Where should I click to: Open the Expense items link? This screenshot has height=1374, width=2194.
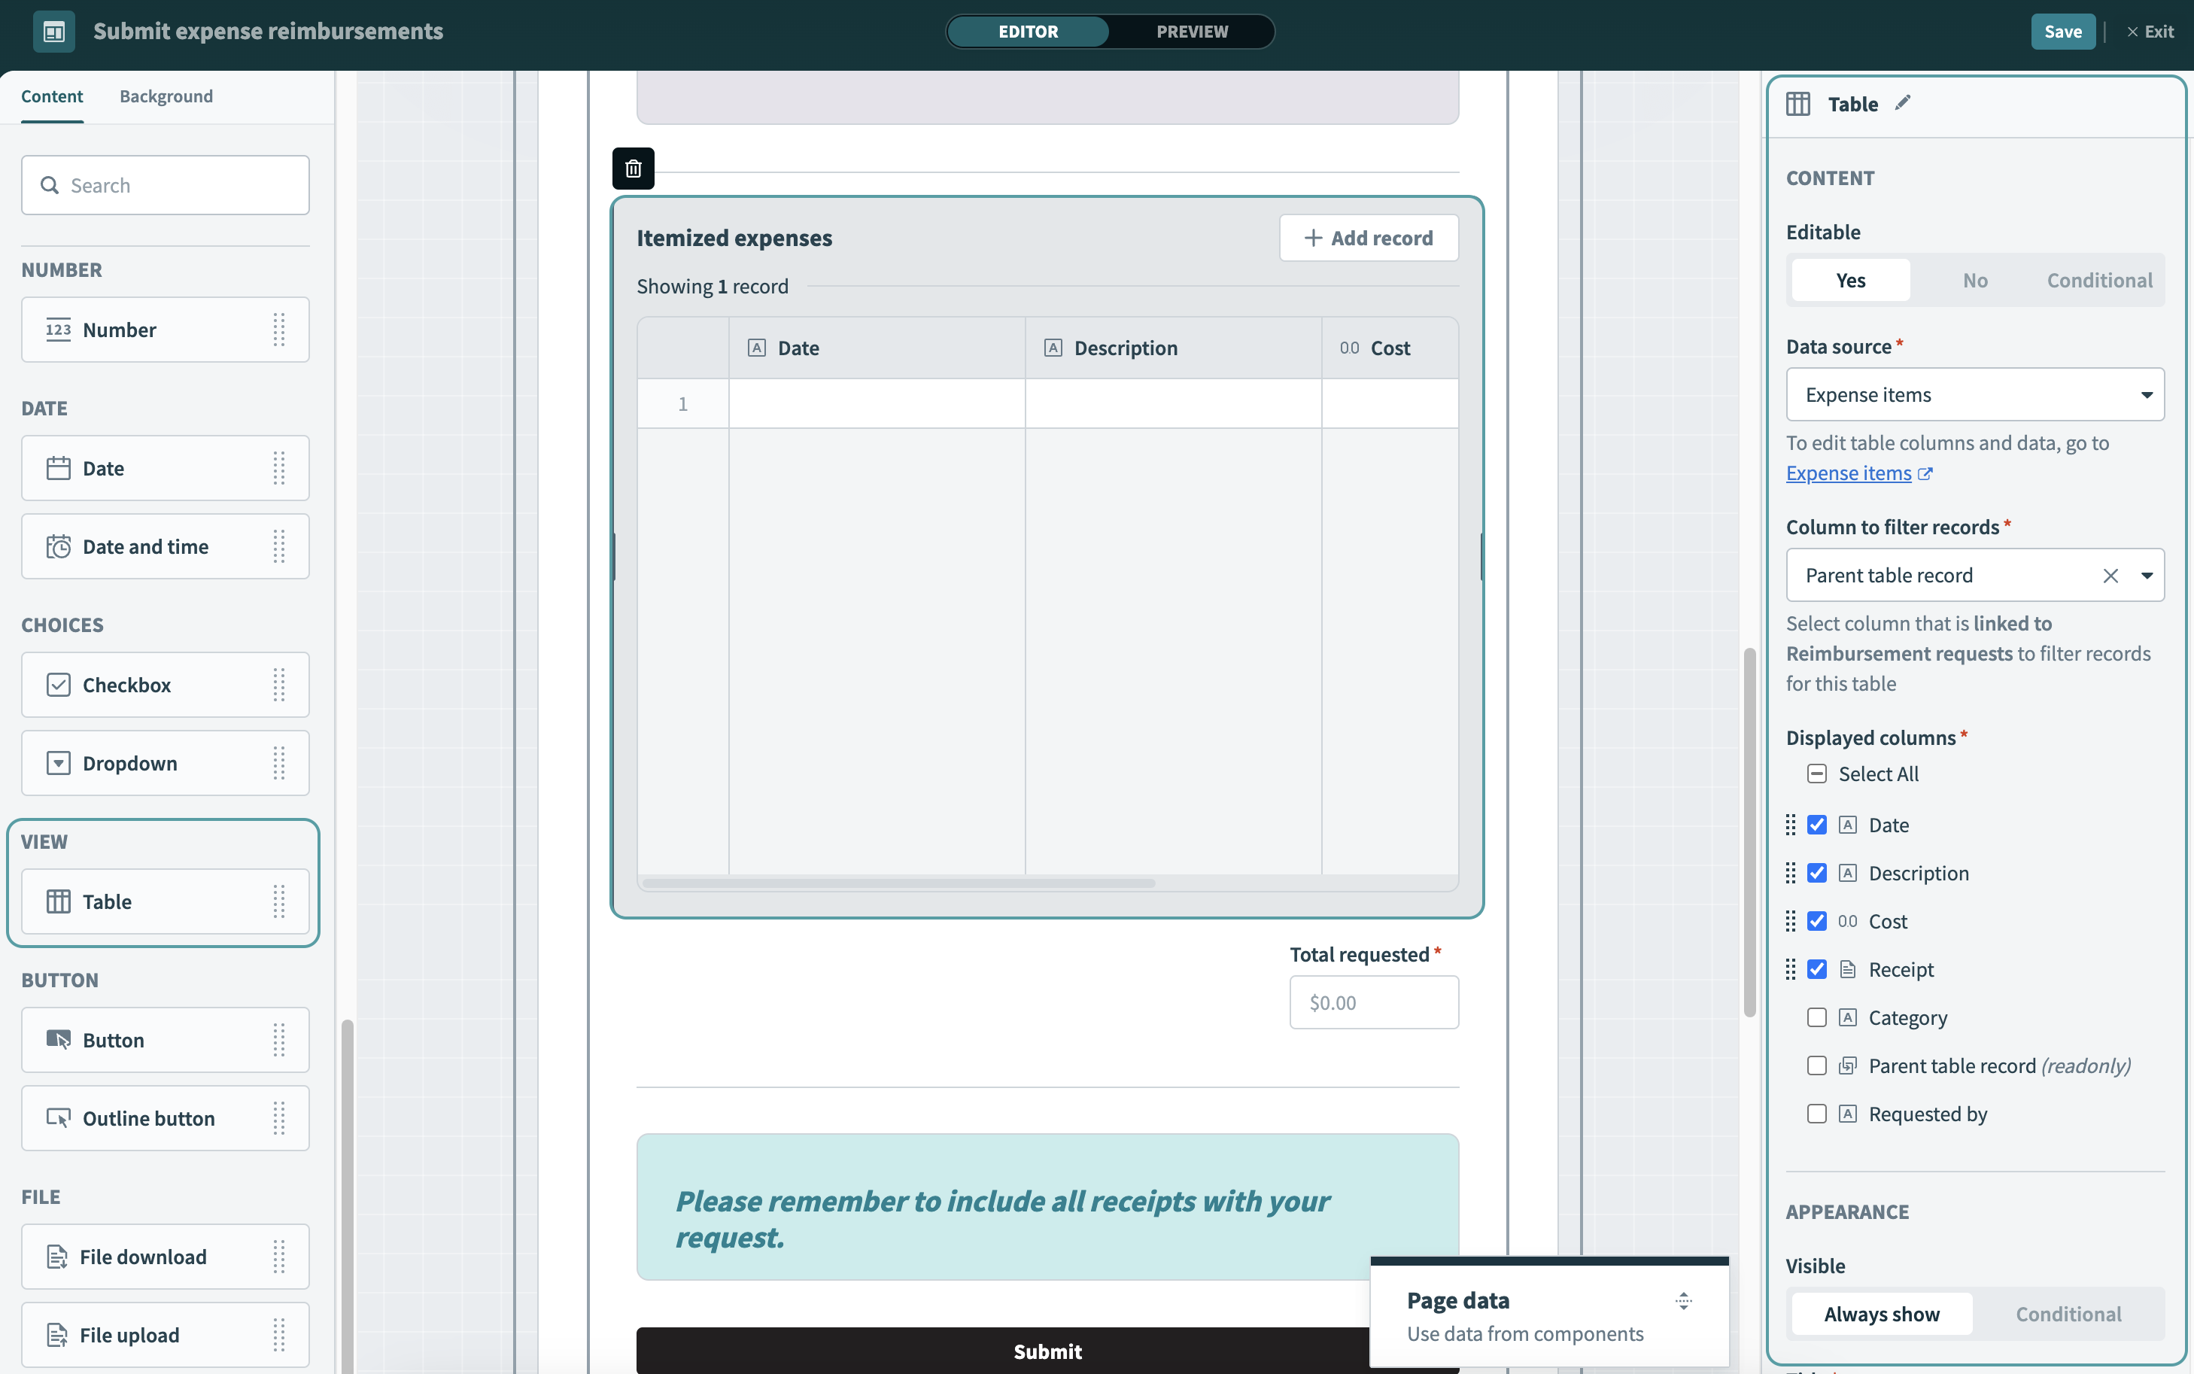(x=1848, y=473)
